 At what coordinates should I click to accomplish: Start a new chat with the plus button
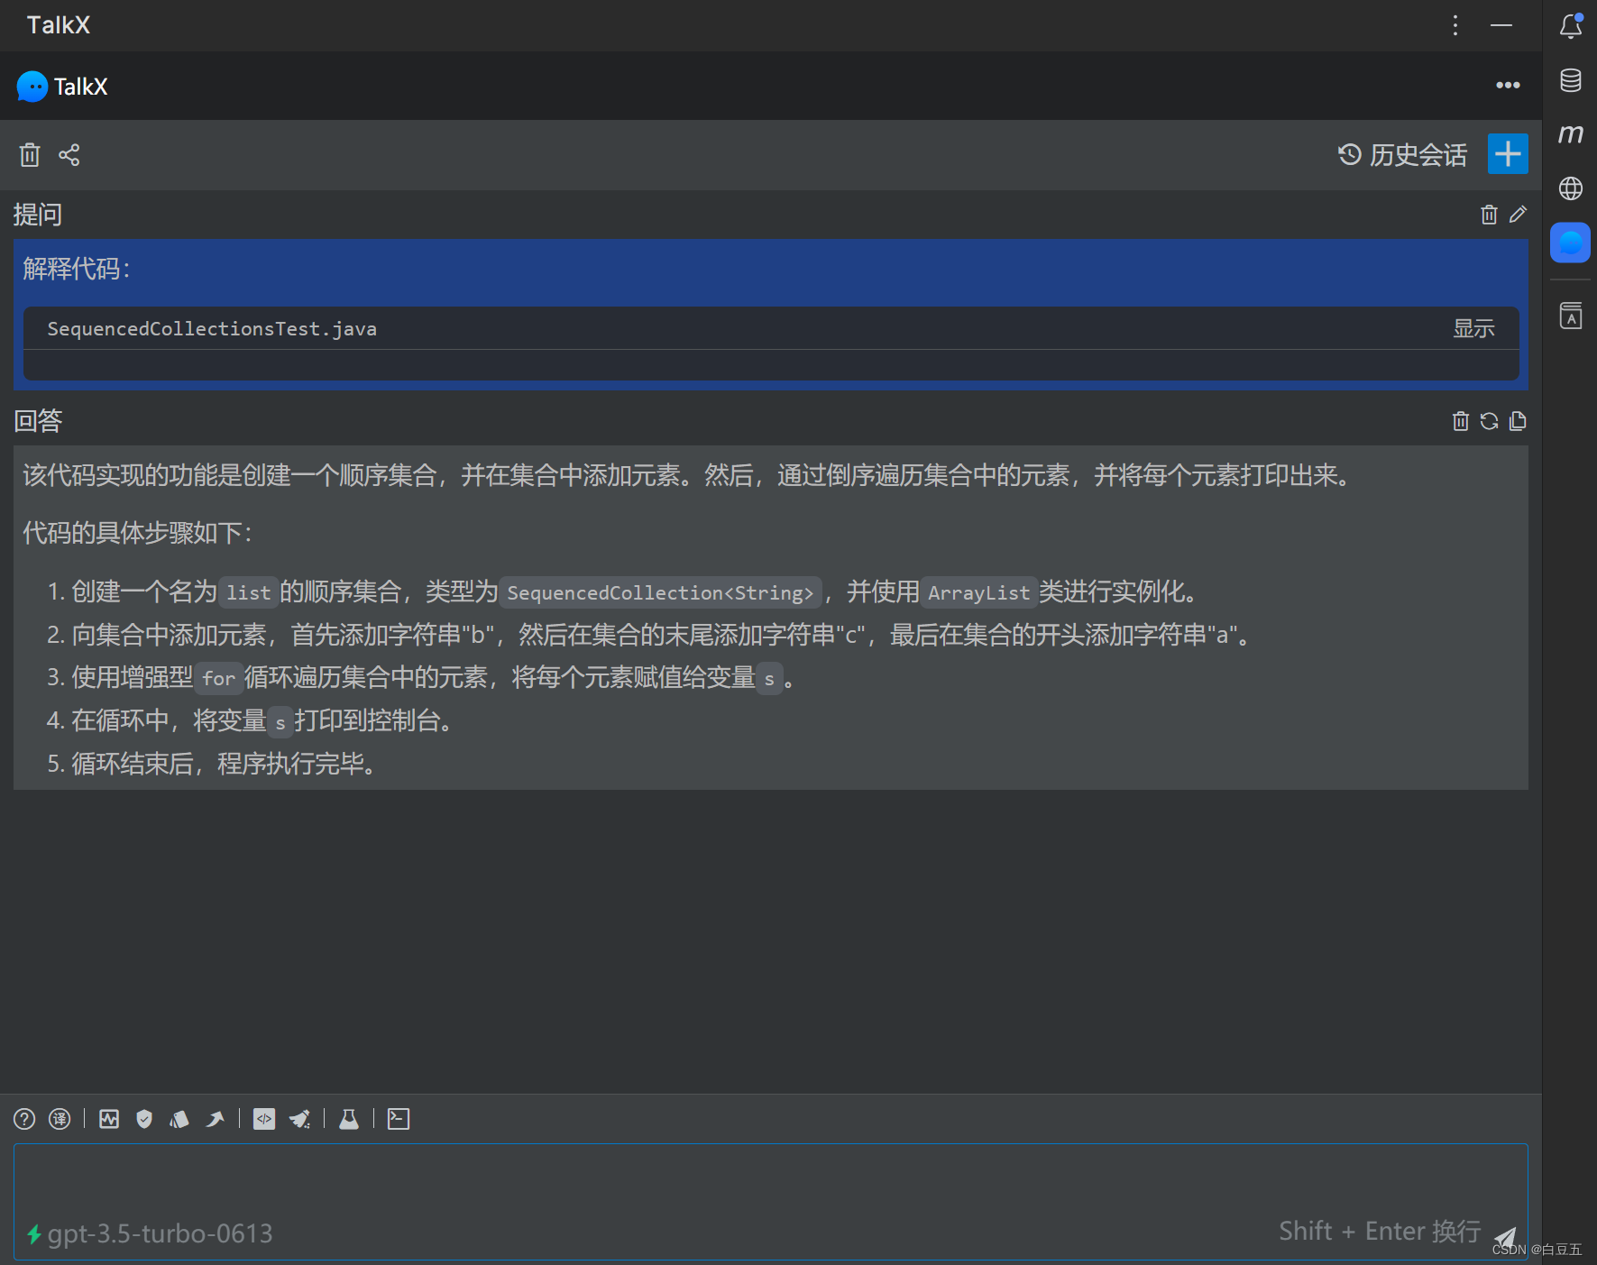[1508, 154]
